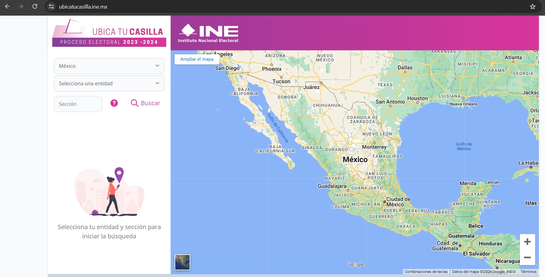The height and width of the screenshot is (277, 545).
Task: Click the Google logo on map
Action: coord(355,264)
